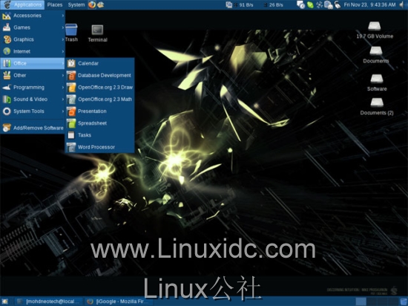Expand the Programming category
408x306 pixels.
[33, 87]
